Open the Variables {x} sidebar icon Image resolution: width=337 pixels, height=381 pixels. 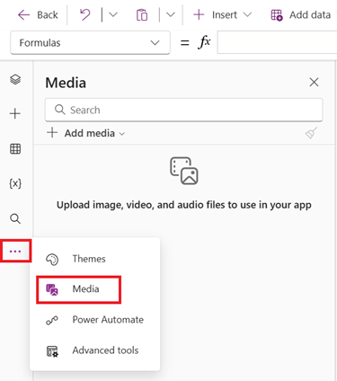pyautogui.click(x=15, y=183)
